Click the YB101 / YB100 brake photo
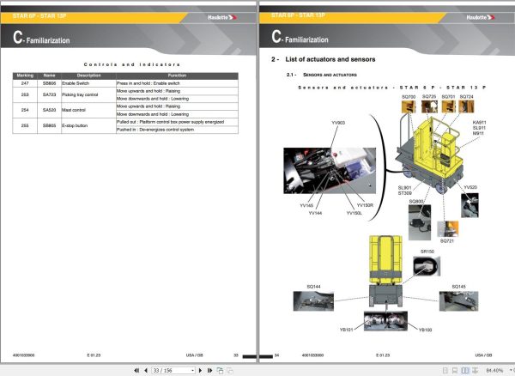This screenshot has width=515, height=376. [385, 321]
